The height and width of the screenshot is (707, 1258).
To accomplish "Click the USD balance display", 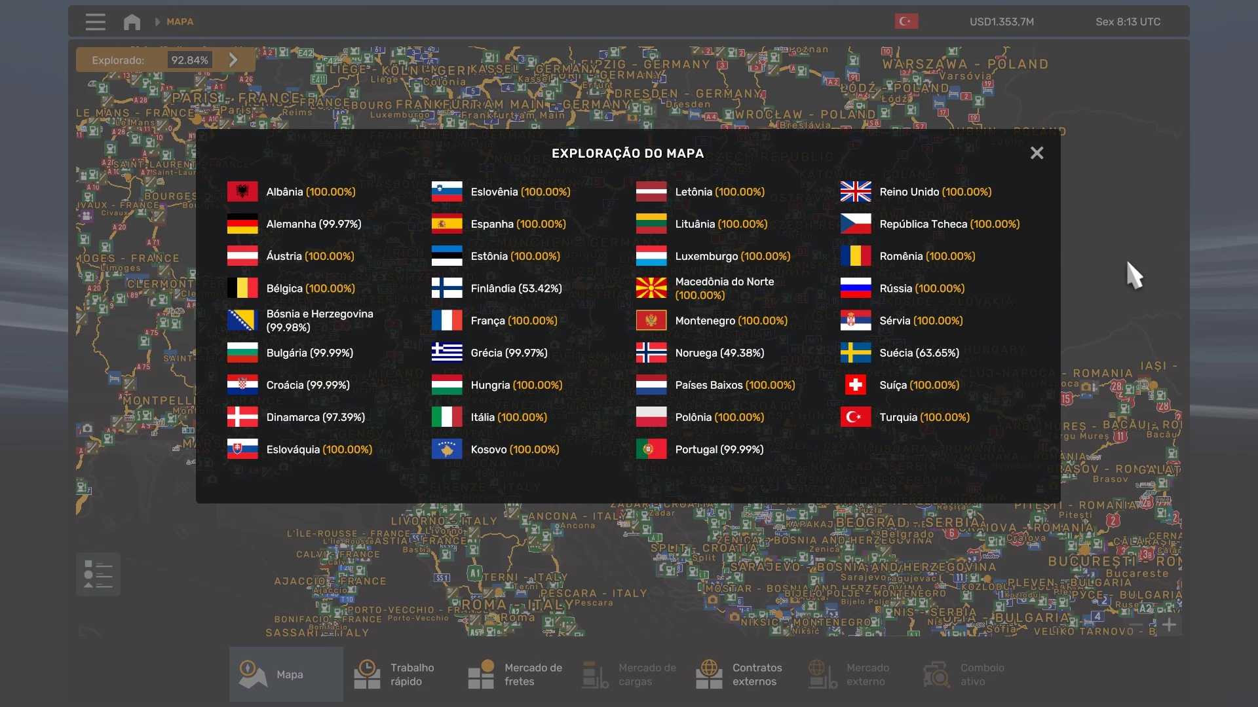I will [x=1001, y=22].
